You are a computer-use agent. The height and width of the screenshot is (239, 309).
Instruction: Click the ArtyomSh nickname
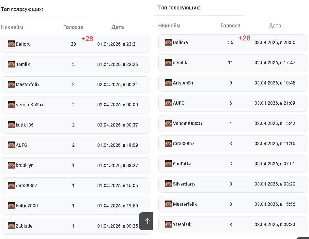pyautogui.click(x=183, y=83)
